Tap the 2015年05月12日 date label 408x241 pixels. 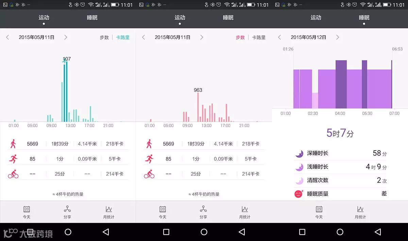point(309,37)
